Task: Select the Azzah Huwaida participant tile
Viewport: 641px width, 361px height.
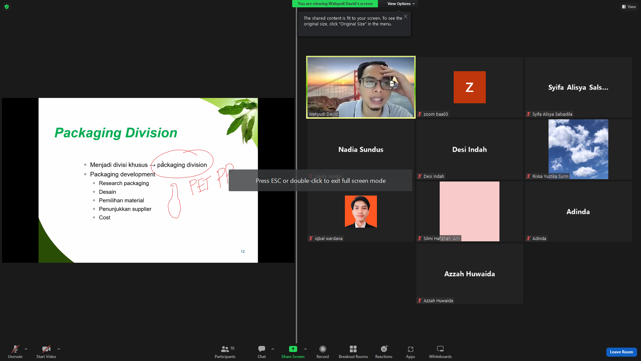Action: click(470, 274)
